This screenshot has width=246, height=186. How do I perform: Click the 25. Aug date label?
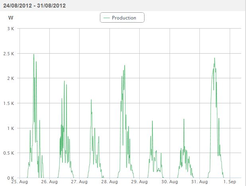point(20,182)
